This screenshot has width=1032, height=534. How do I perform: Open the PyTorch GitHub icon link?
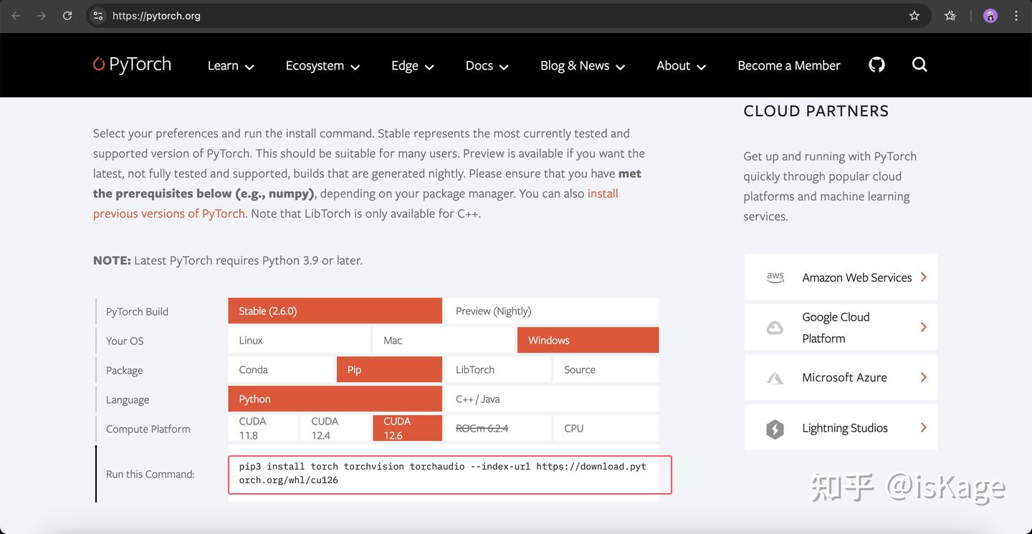876,65
